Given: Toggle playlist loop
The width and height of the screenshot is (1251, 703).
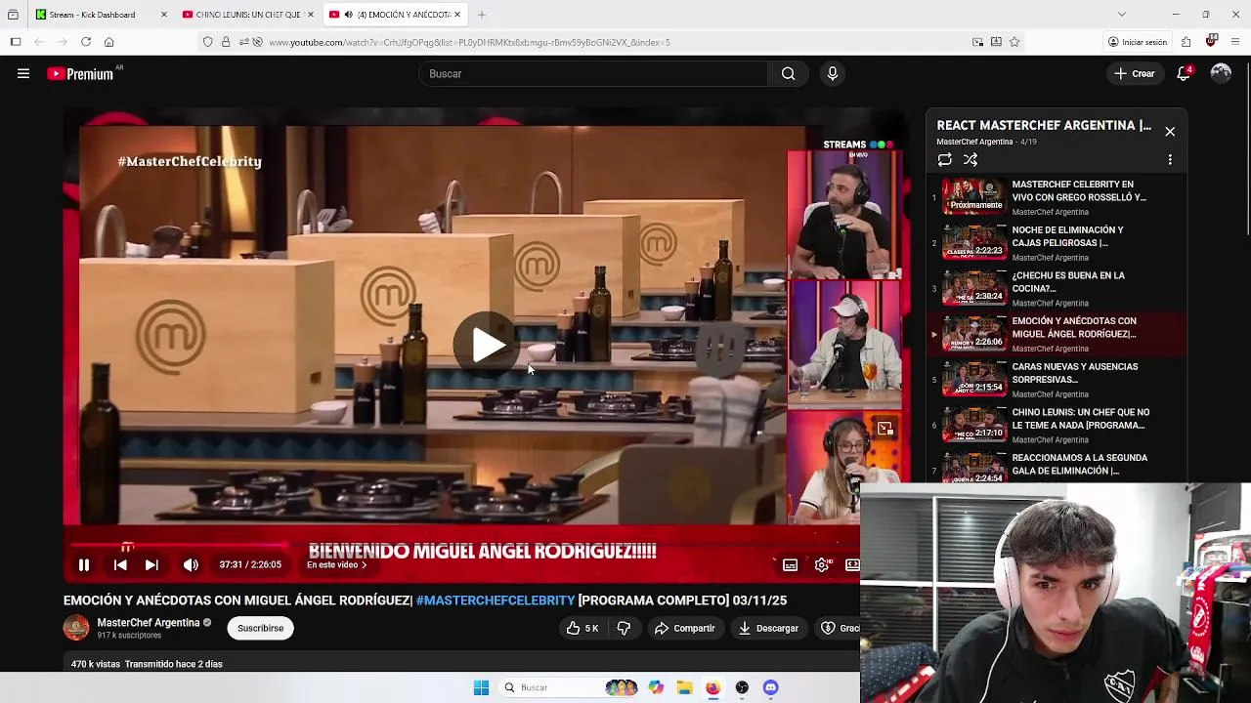Looking at the screenshot, I should [944, 159].
